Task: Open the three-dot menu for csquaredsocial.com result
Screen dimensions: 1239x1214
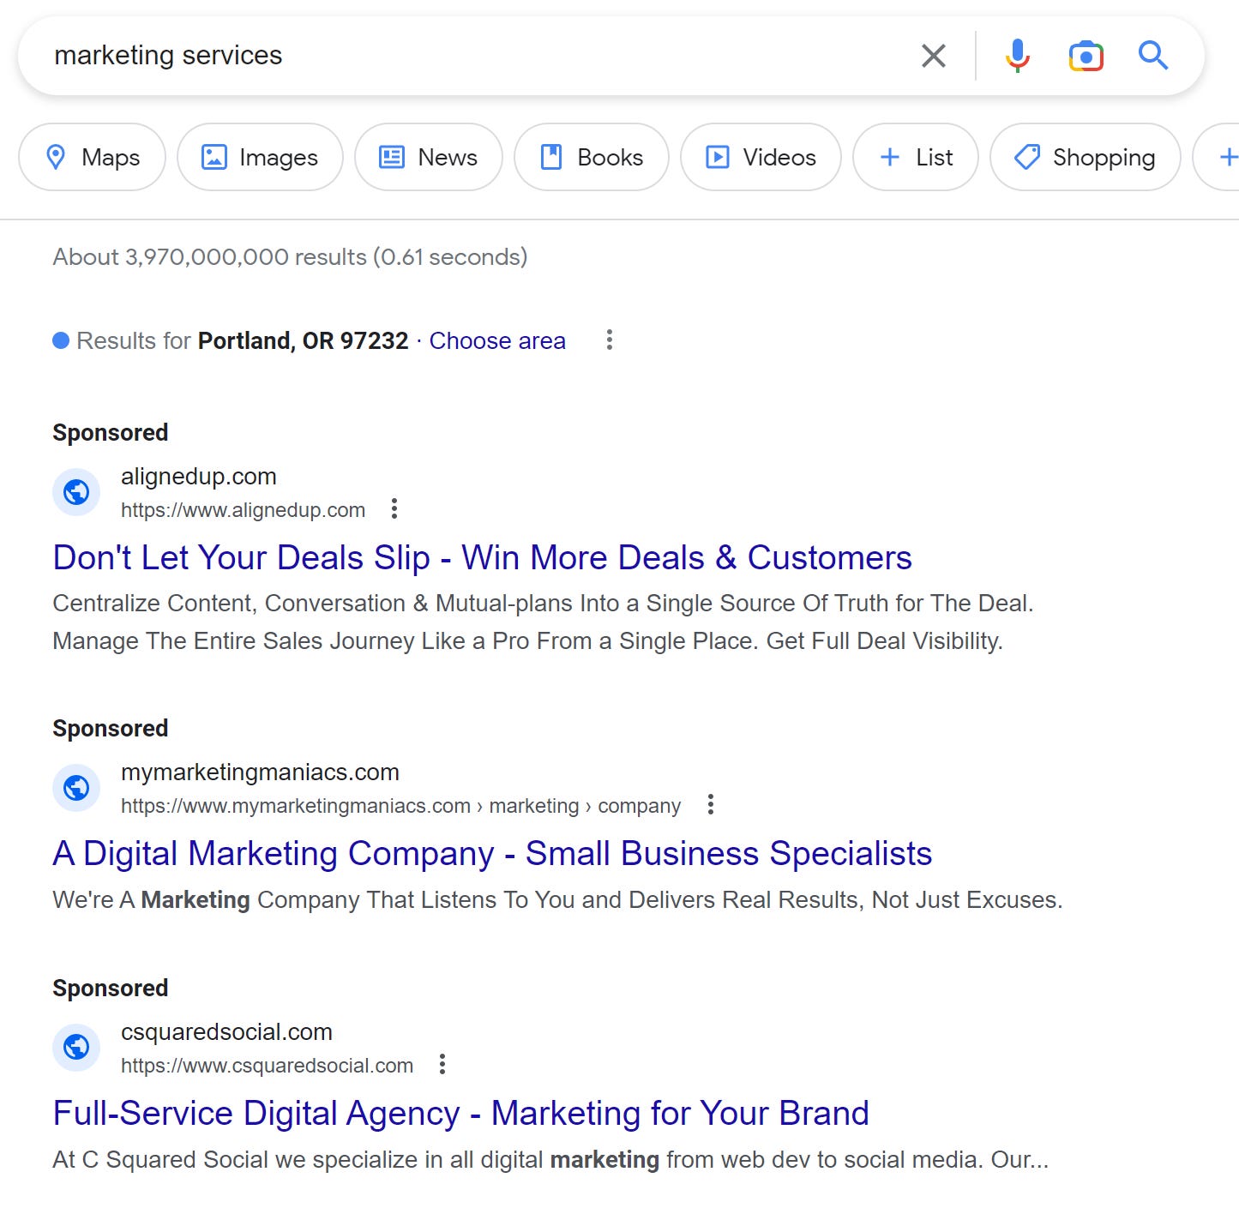Action: [x=442, y=1065]
